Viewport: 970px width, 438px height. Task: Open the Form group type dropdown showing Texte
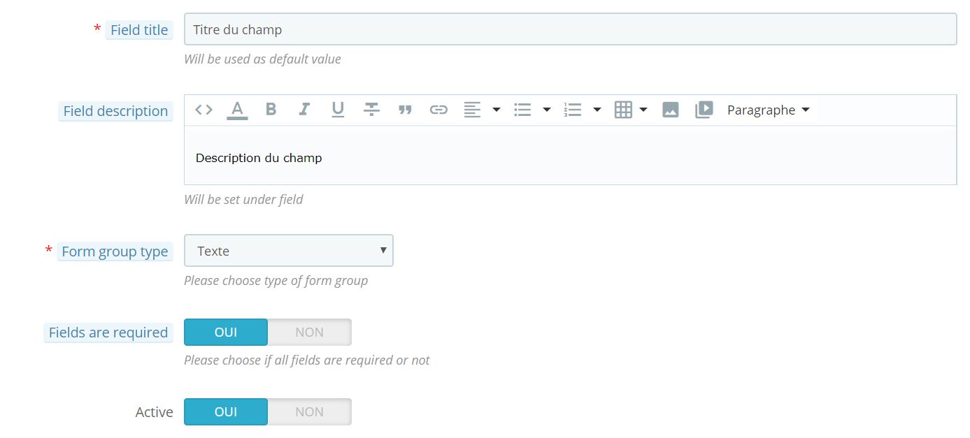point(288,250)
